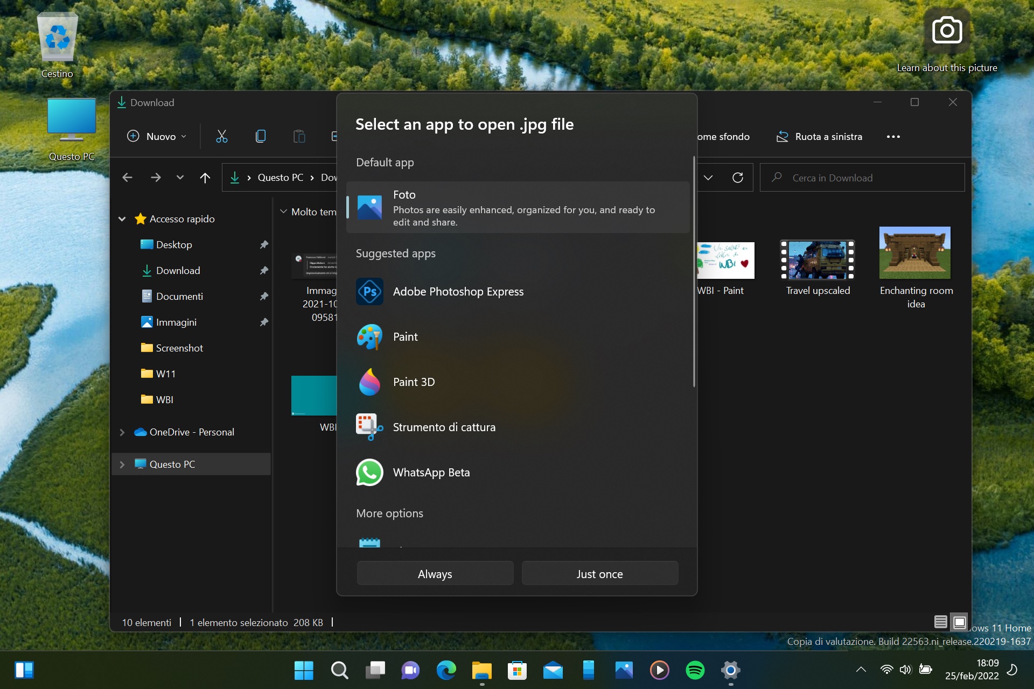Viewport: 1034px width, 689px height.
Task: Open Desktop in the navigation pane
Action: point(174,245)
